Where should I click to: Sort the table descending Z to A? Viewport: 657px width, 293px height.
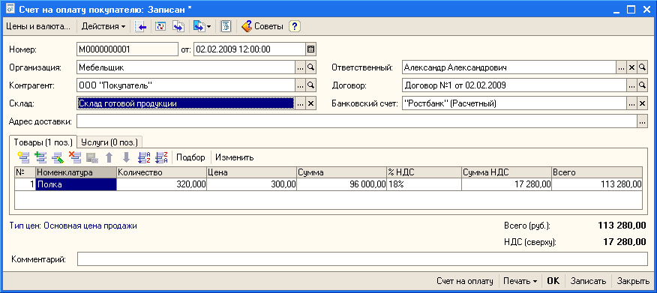(161, 158)
